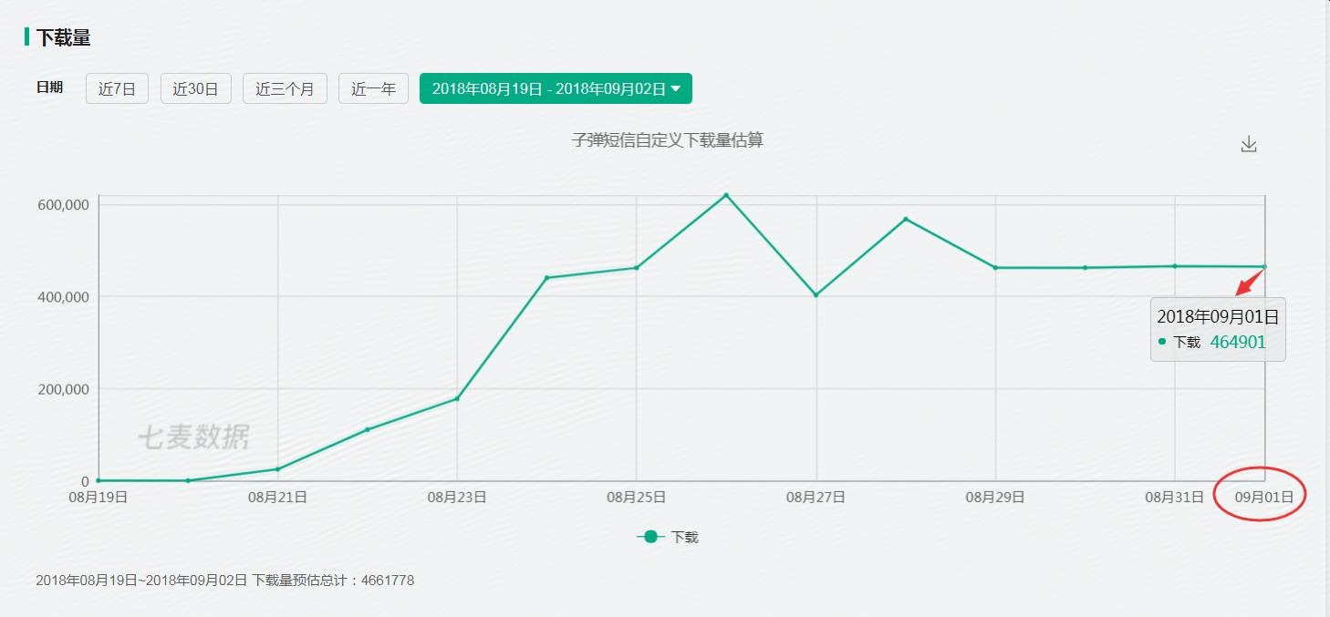Viewport: 1330px width, 617px height.
Task: Select the 近7日 date filter
Action: [117, 88]
